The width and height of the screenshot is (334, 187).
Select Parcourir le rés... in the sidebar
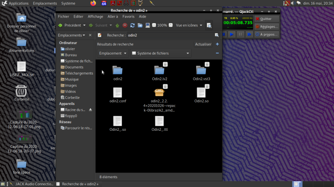(76, 128)
